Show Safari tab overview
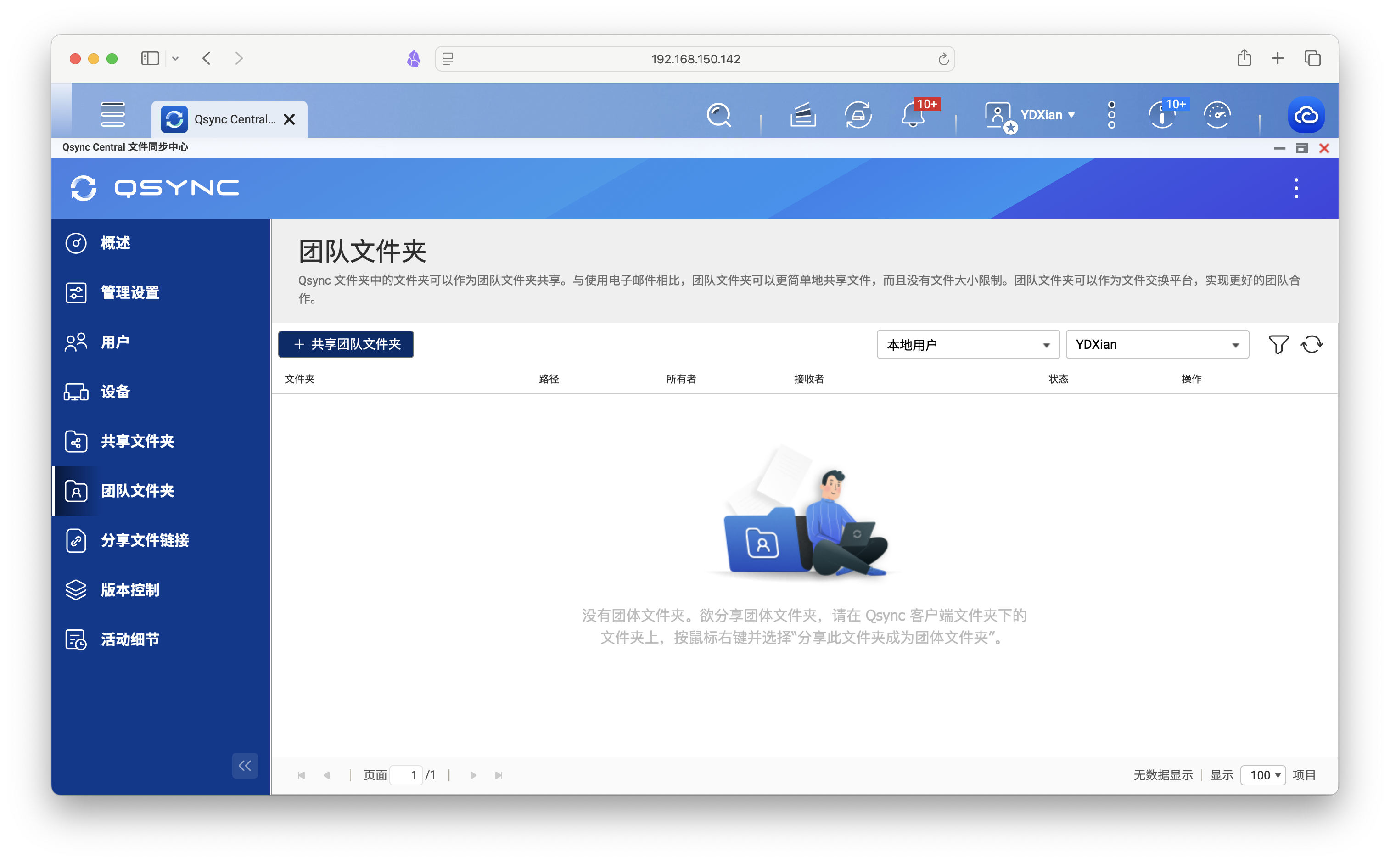This screenshot has width=1390, height=863. point(1312,58)
